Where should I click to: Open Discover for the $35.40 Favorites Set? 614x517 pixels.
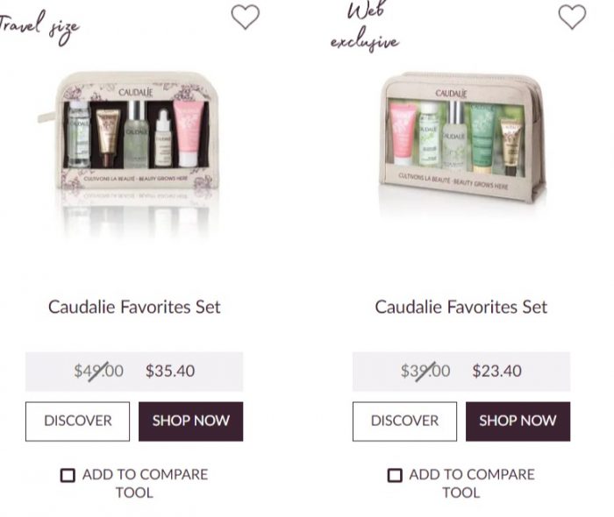[x=77, y=421]
